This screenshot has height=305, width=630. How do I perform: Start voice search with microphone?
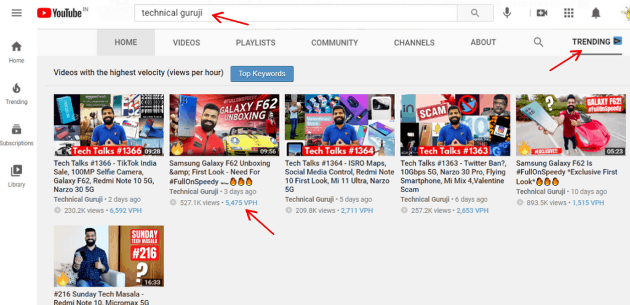[x=508, y=14]
